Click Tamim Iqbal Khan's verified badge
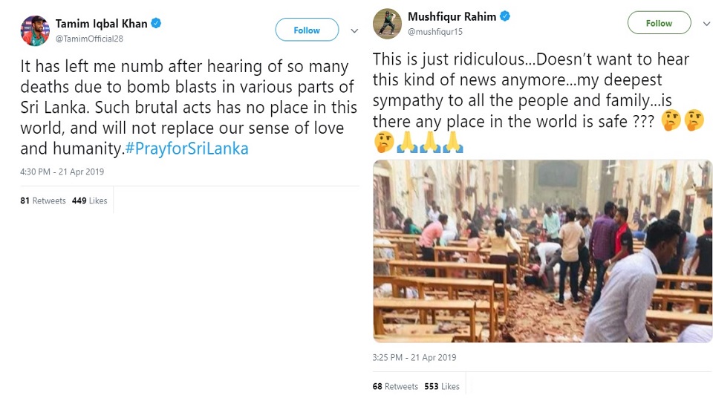Screen dimensions: 713x401 (x=157, y=23)
